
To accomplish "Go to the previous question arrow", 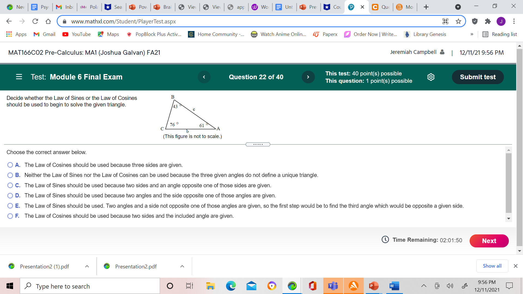I will pos(204,77).
